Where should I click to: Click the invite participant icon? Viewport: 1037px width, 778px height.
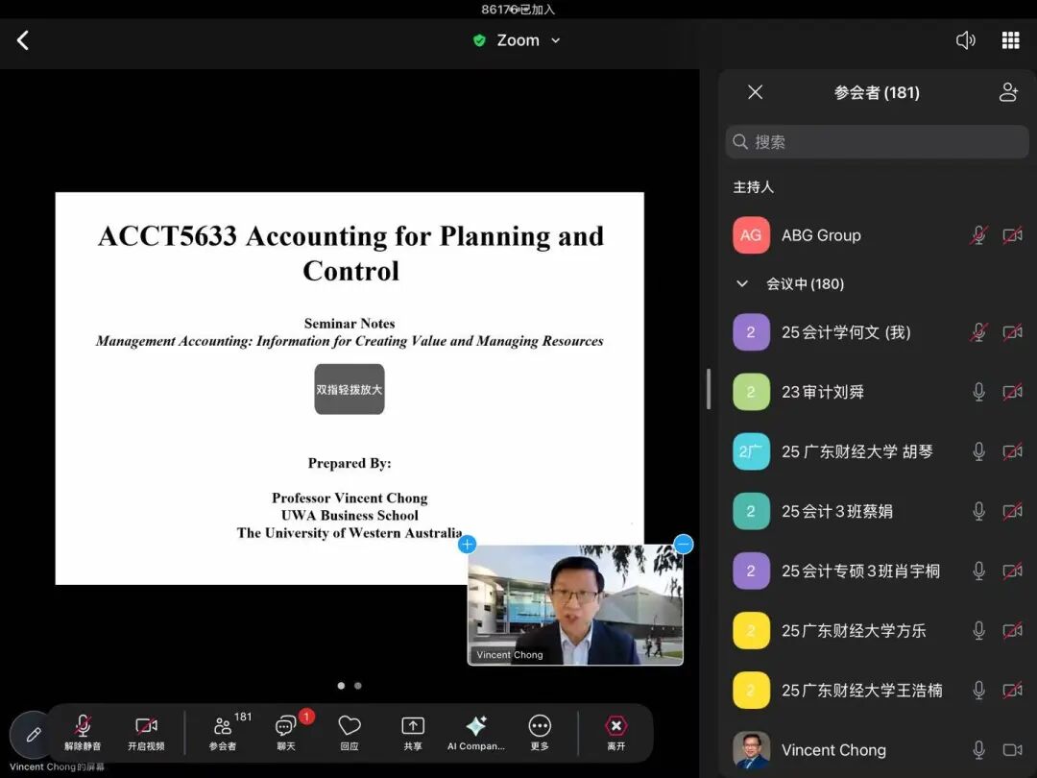[1008, 92]
